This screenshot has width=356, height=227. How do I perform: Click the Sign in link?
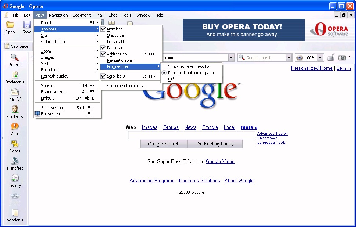(344, 68)
